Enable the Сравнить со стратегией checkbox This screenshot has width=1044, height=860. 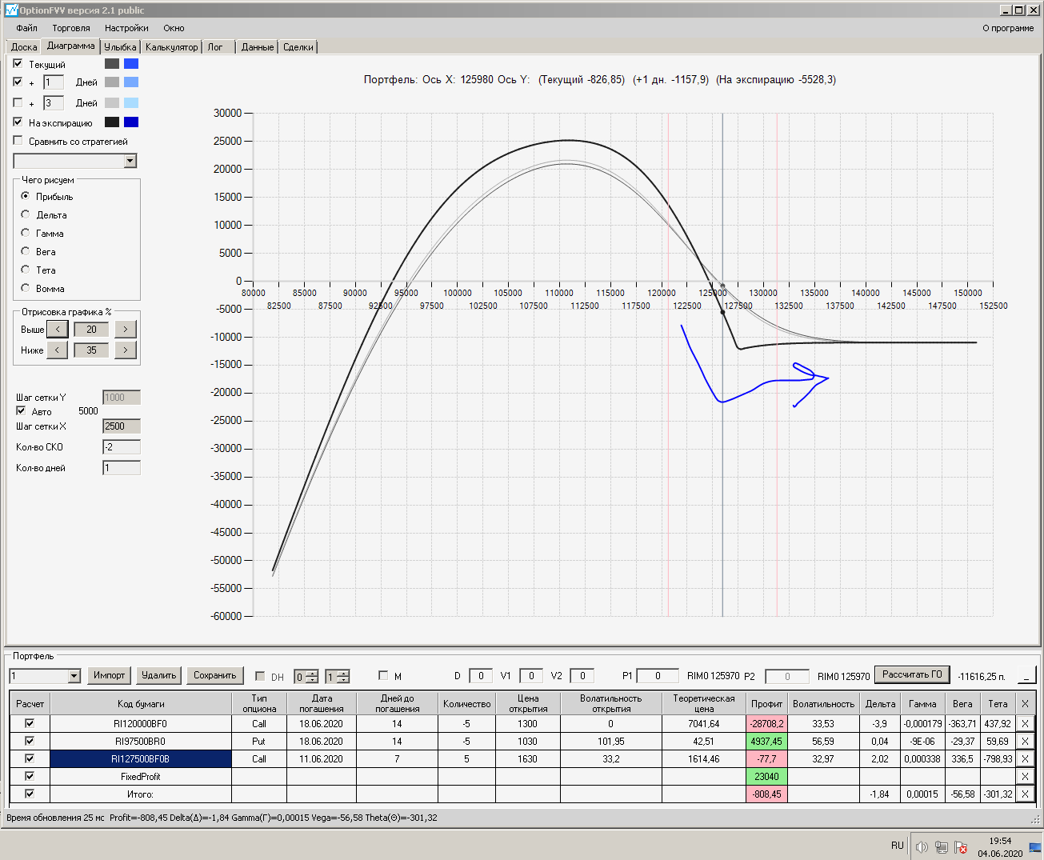click(18, 141)
